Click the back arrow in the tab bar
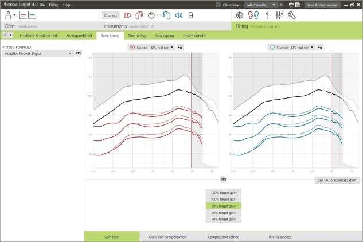 pos(5,35)
